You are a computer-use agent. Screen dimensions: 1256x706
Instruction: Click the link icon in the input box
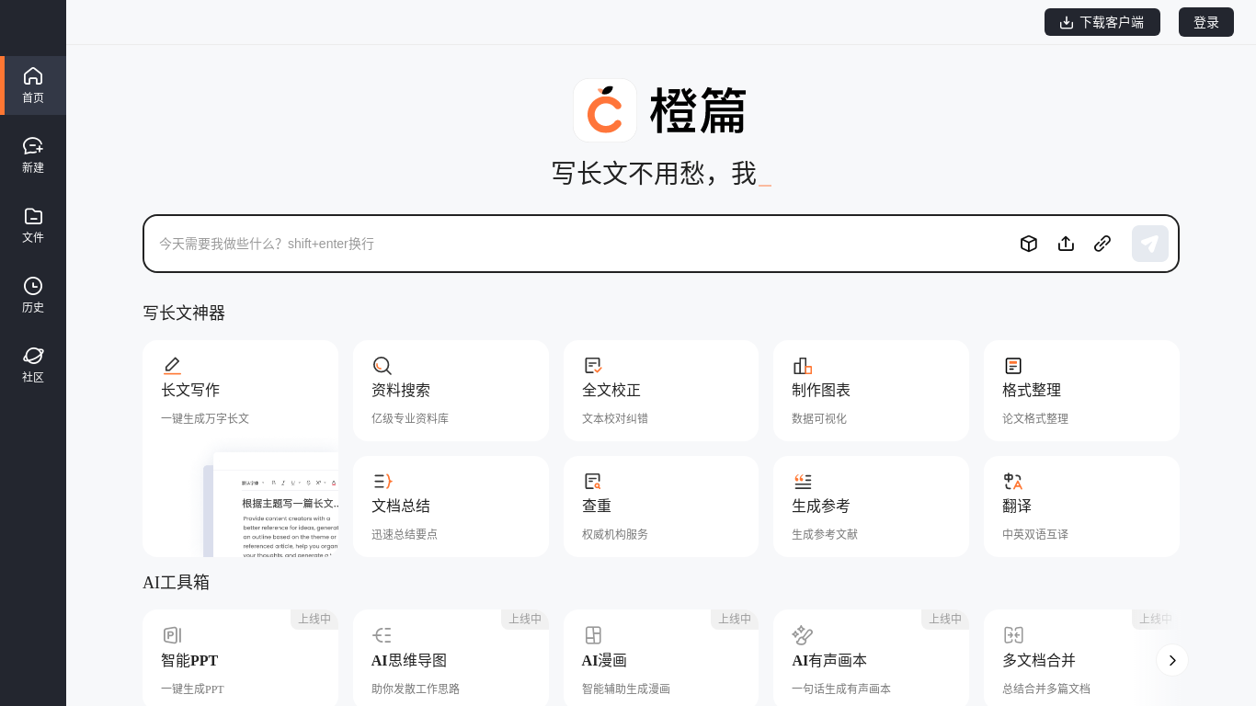[1102, 244]
